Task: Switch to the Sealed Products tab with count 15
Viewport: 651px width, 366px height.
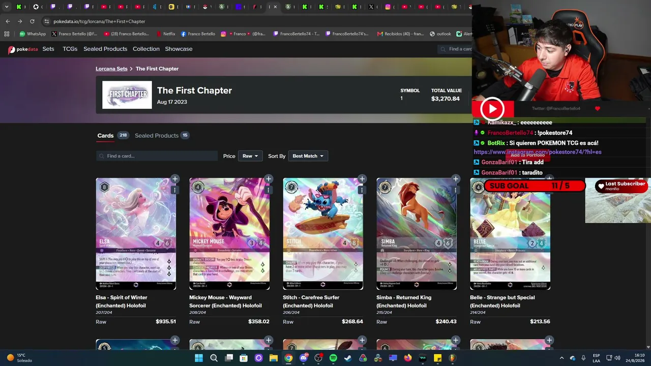Action: (162, 136)
